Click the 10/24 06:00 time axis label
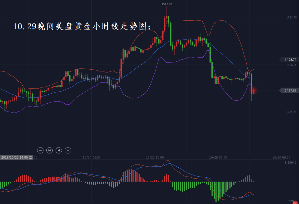This screenshot has height=204, width=299. (x=91, y=157)
